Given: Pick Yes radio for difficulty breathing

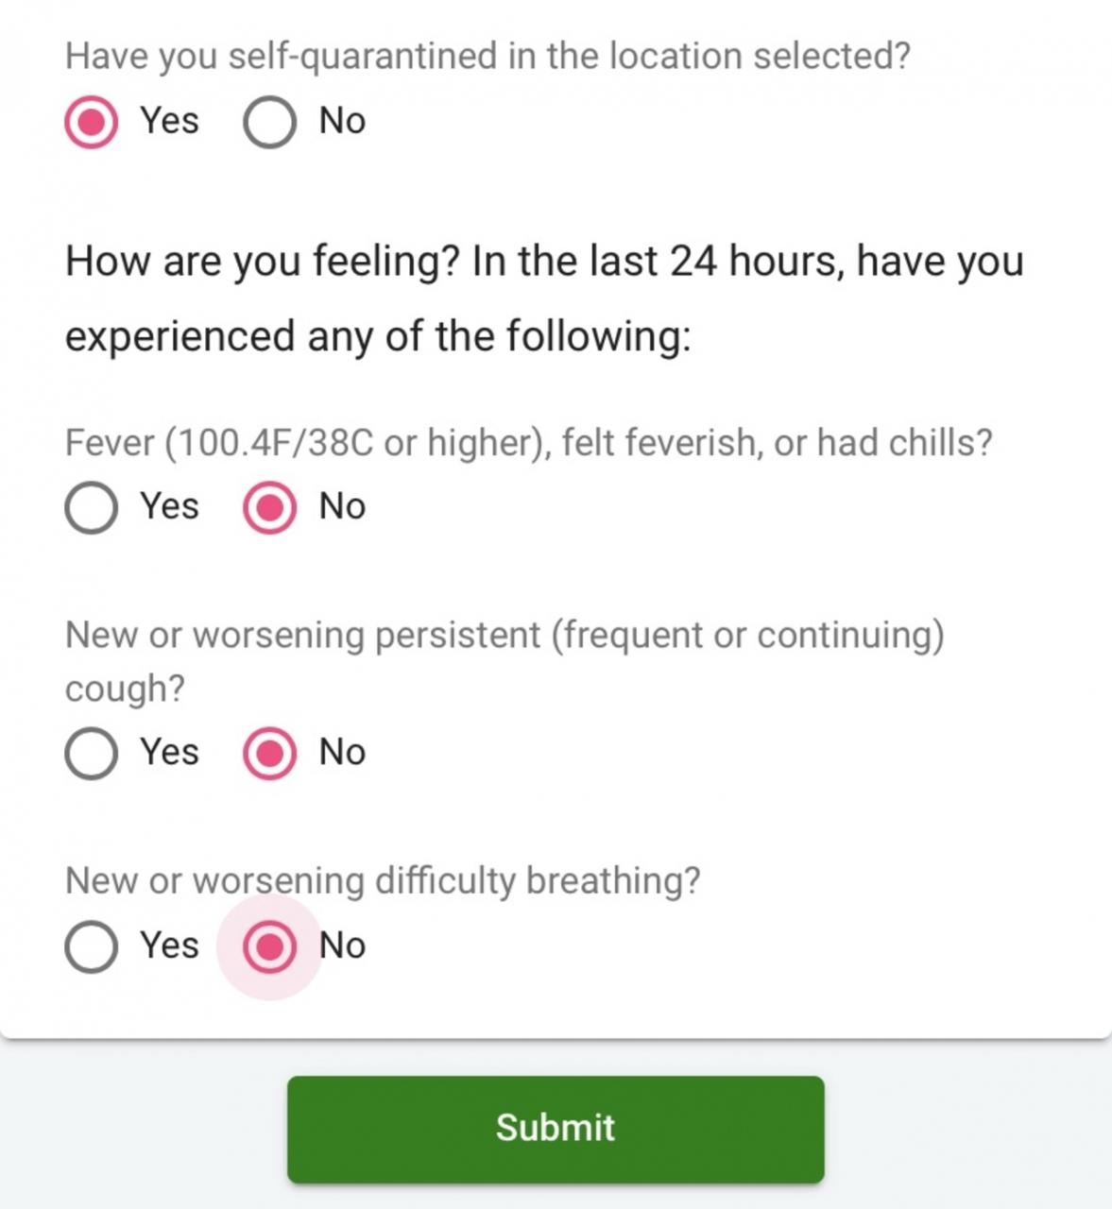Looking at the screenshot, I should pyautogui.click(x=92, y=946).
